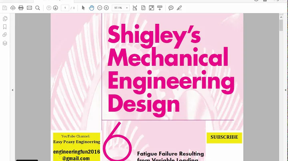The image size is (288, 161).
Task: Print the document
Action: pos(21,8)
